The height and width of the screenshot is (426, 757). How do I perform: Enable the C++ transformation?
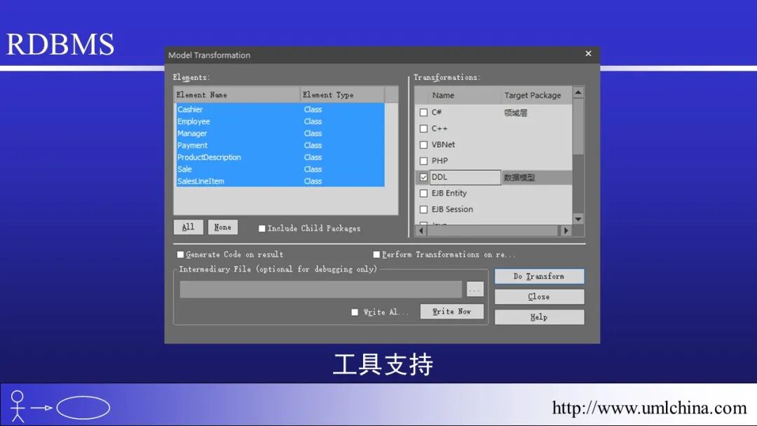pyautogui.click(x=424, y=128)
